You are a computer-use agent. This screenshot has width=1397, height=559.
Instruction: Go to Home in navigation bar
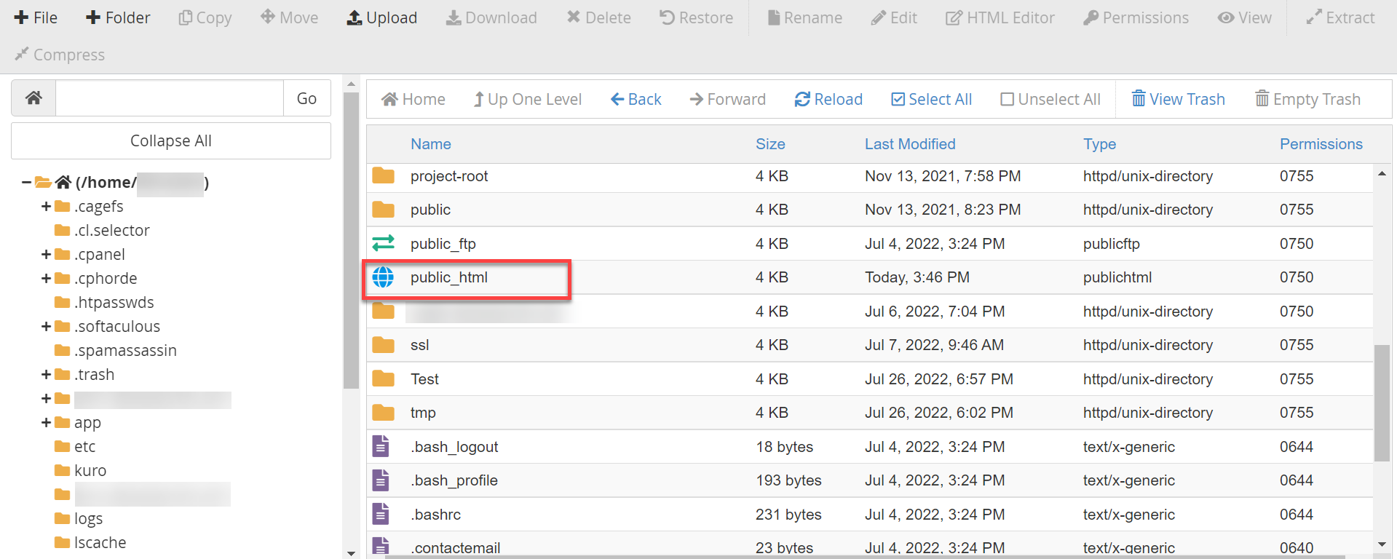(x=413, y=99)
